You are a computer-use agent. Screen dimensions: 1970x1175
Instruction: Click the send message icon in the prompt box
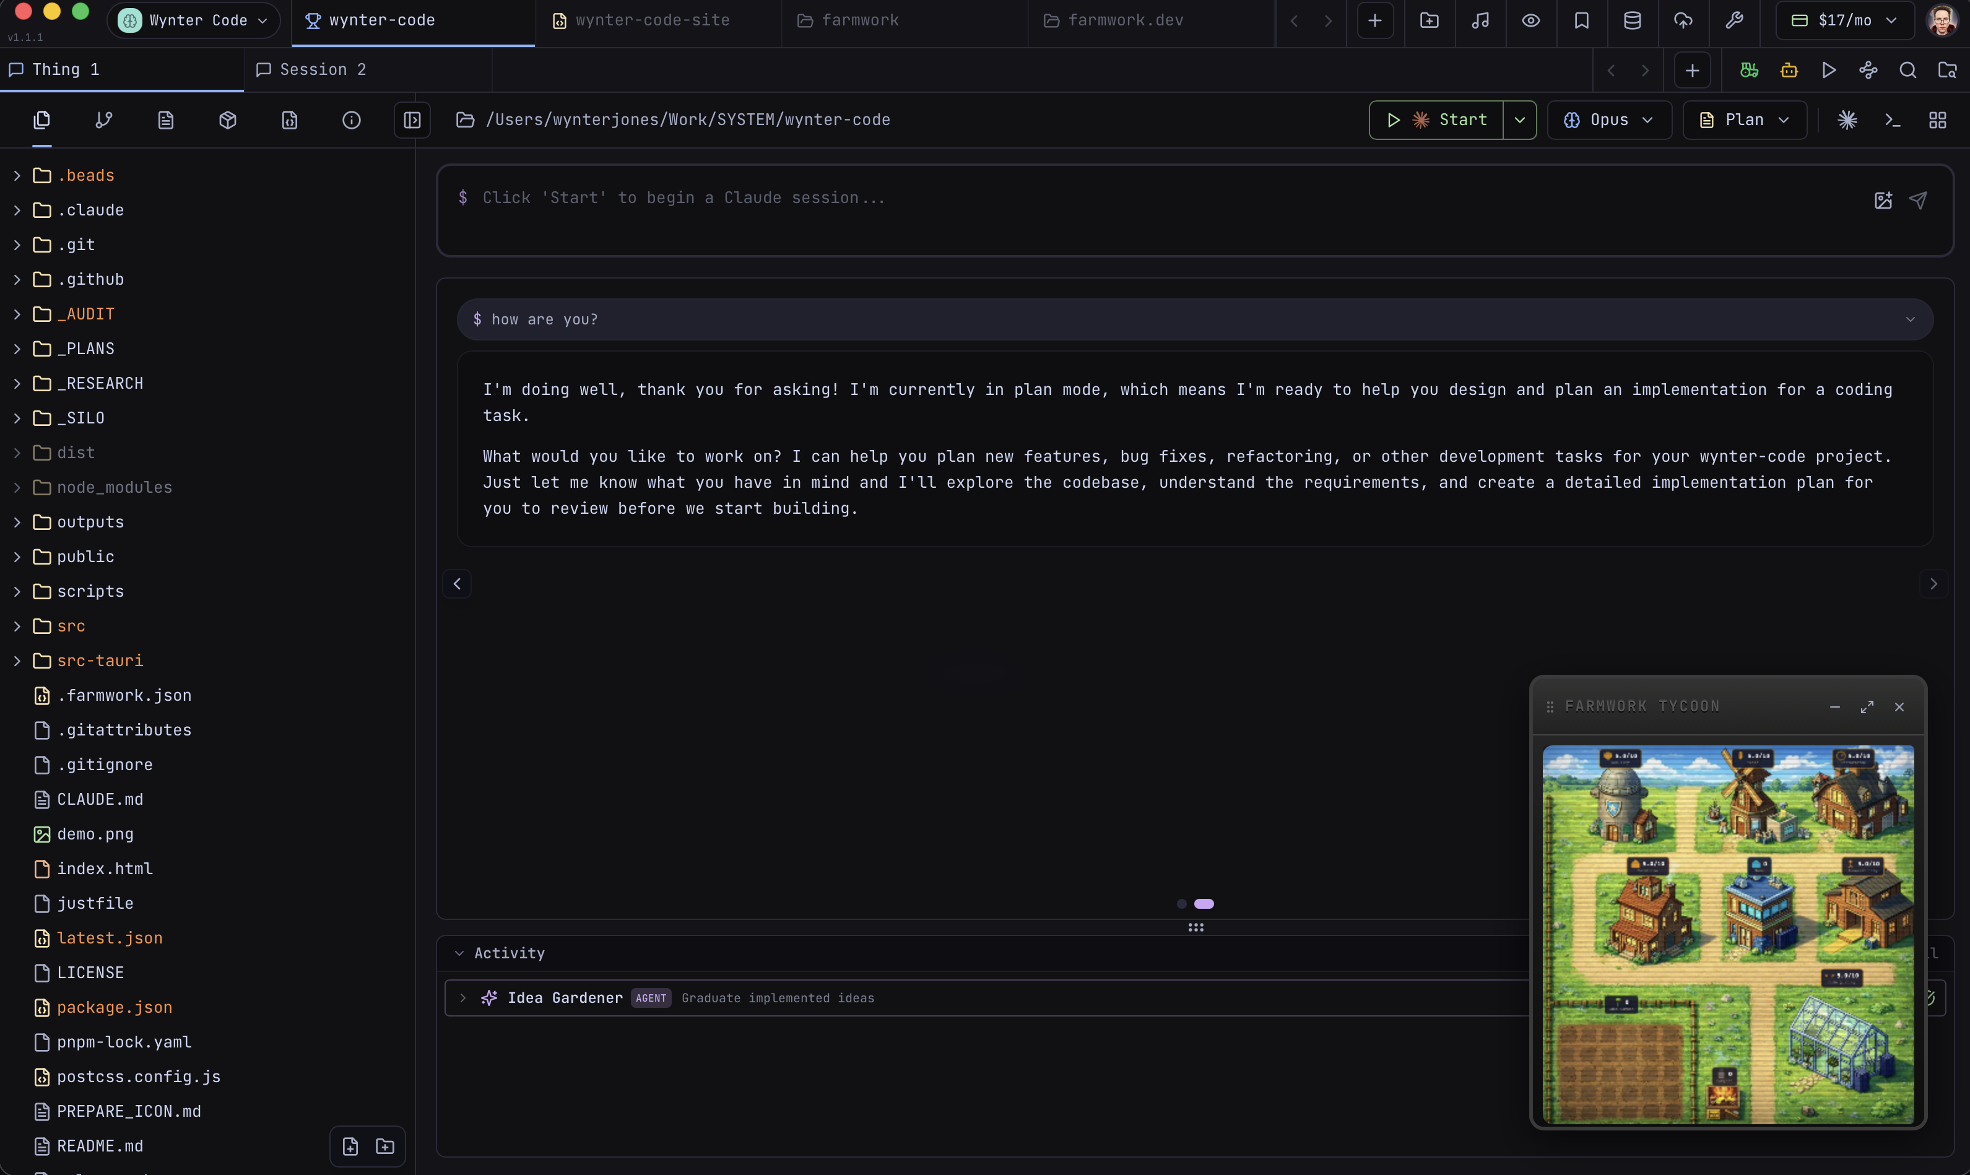(1919, 201)
